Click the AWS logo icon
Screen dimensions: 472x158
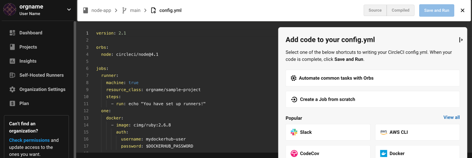click(x=384, y=132)
